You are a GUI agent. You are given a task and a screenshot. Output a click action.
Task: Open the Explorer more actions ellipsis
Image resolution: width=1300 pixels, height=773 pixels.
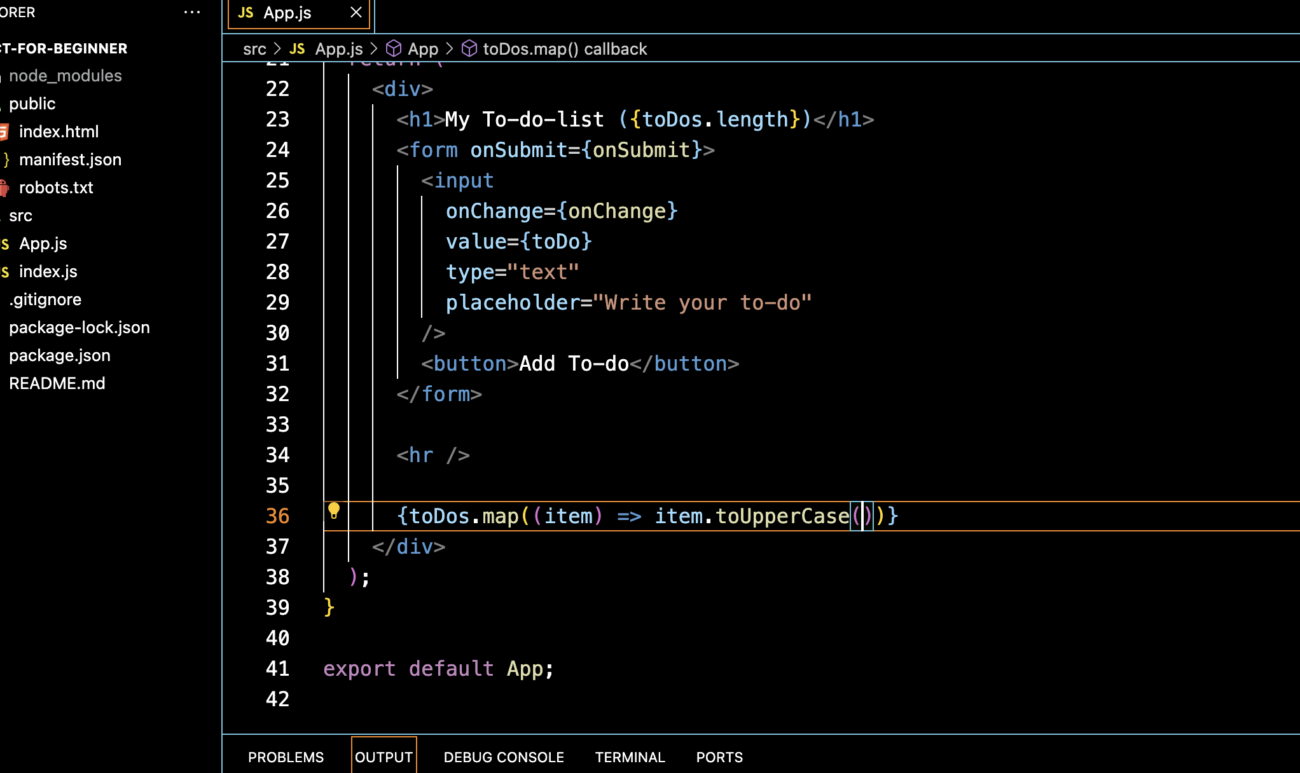point(192,13)
